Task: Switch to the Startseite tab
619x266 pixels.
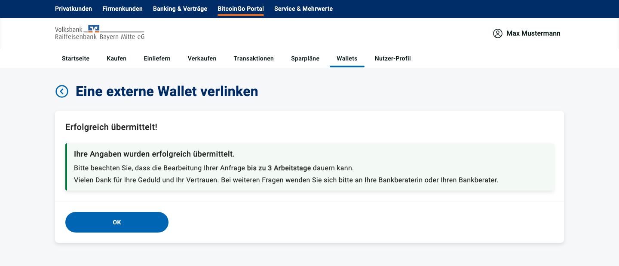Action: [76, 58]
